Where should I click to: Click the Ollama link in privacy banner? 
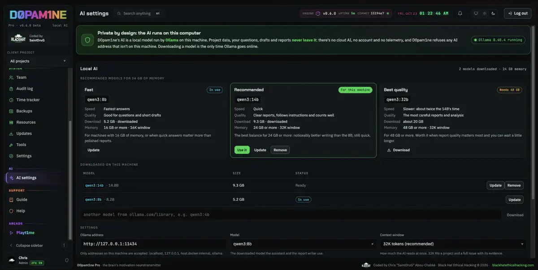(172, 40)
